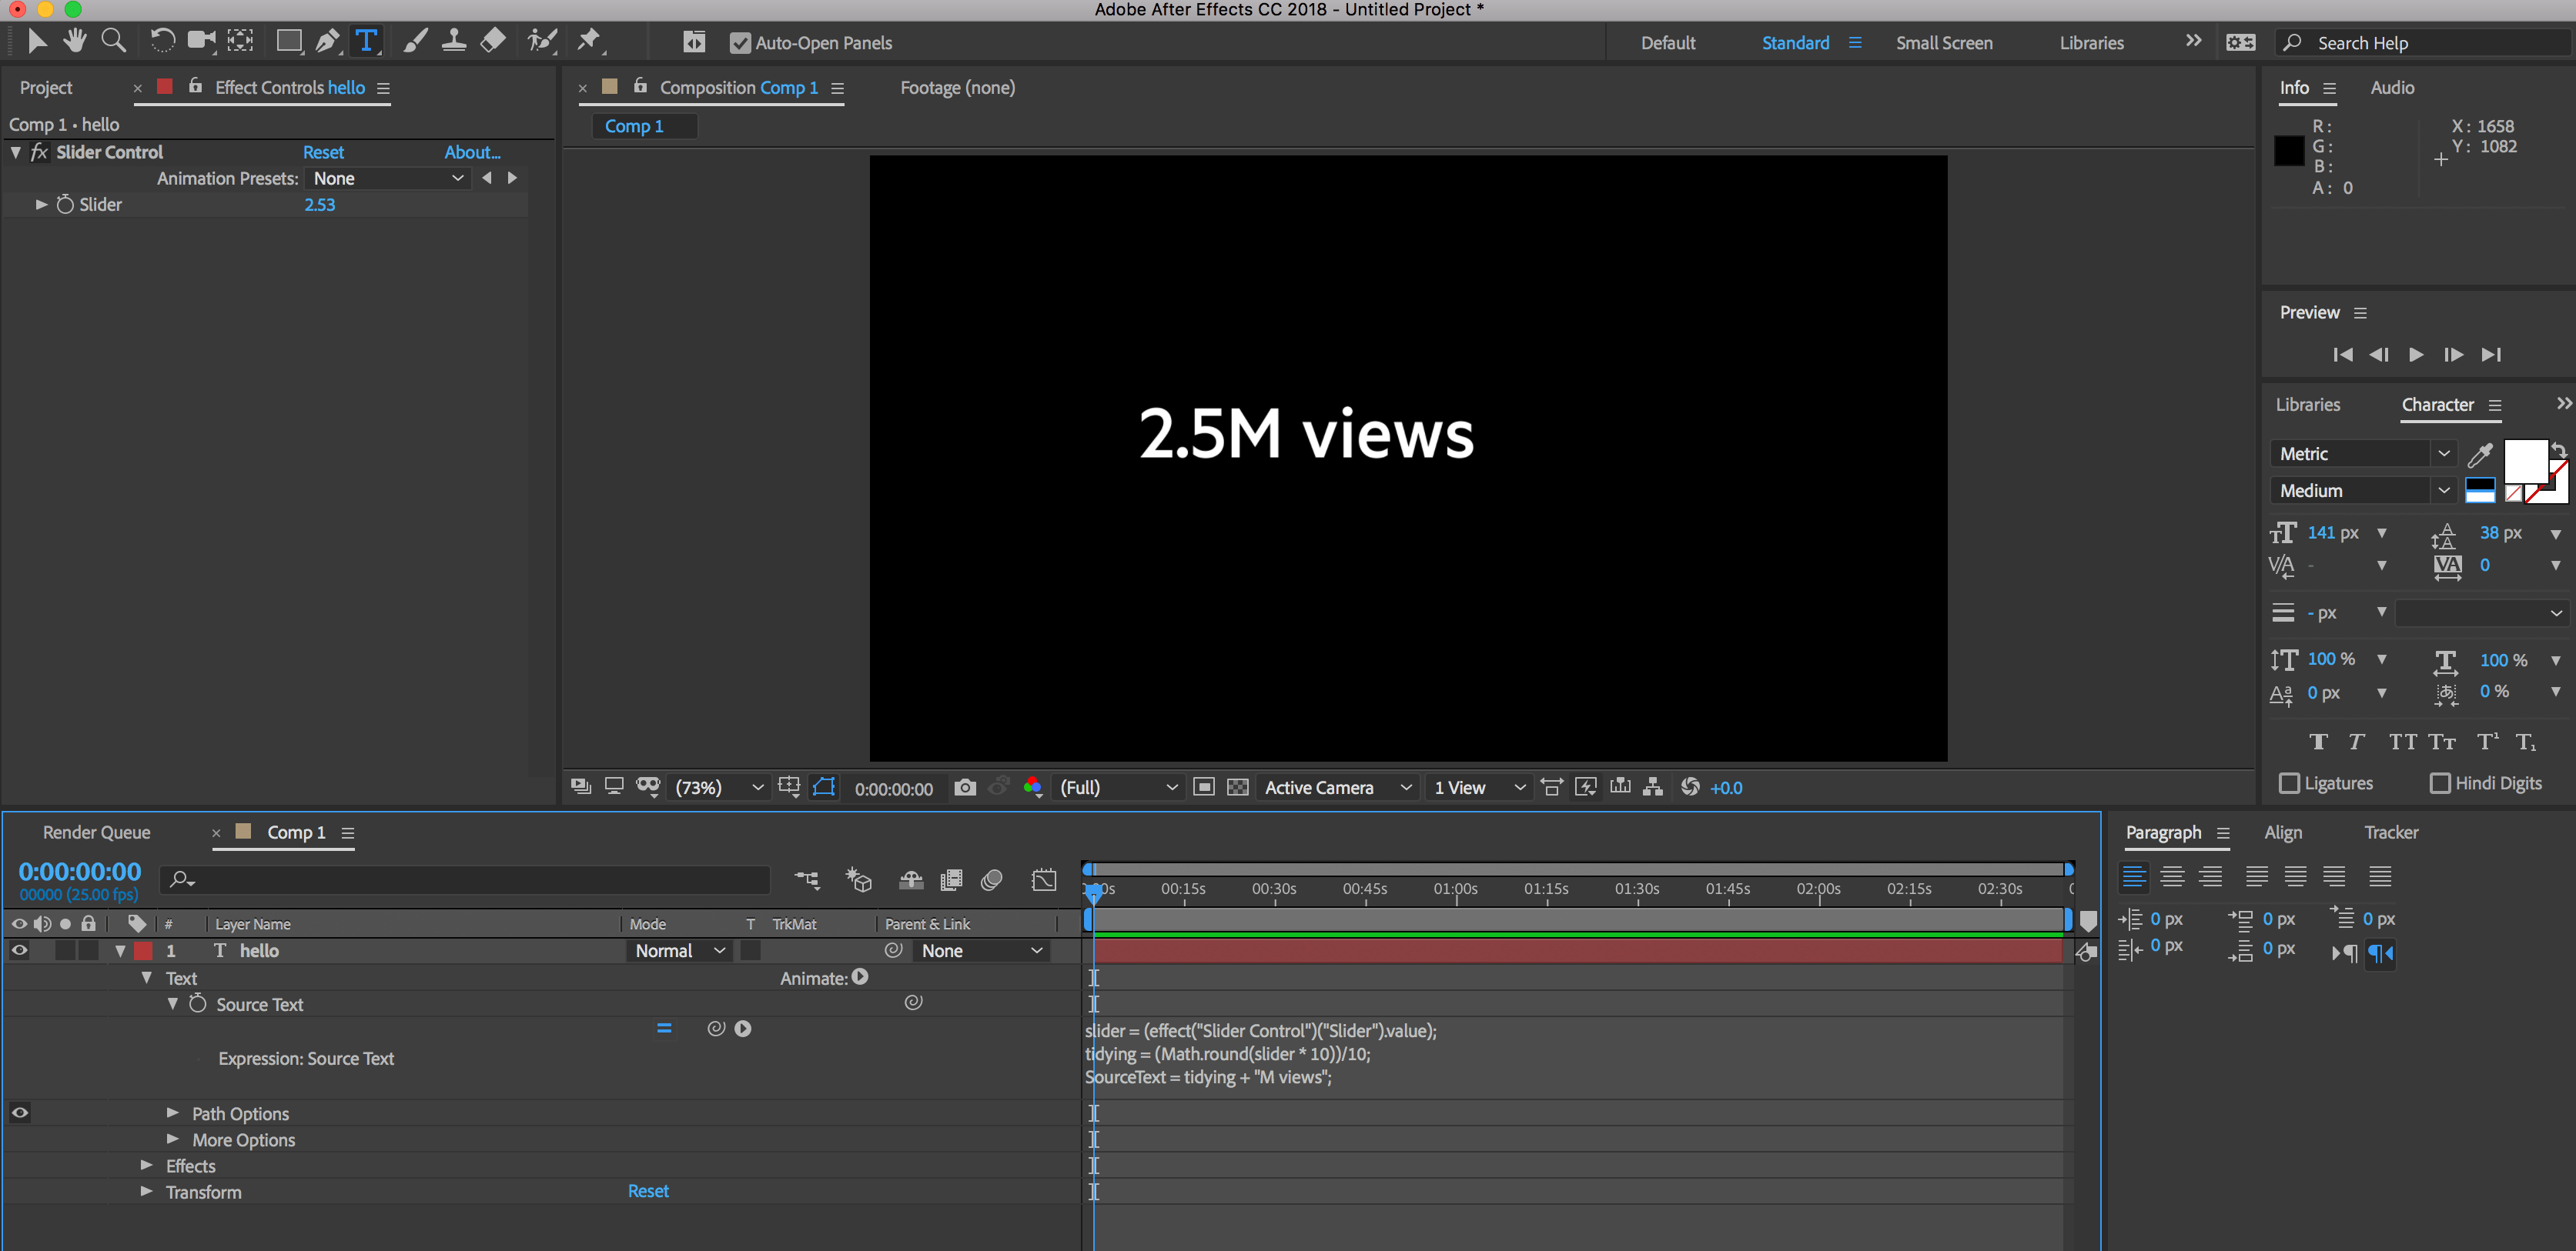Screen dimensions: 2576x1251
Task: Select the Zoom tool
Action: pyautogui.click(x=114, y=41)
